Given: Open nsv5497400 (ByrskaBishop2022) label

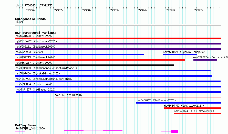Looking at the screenshot, I should (38, 73).
